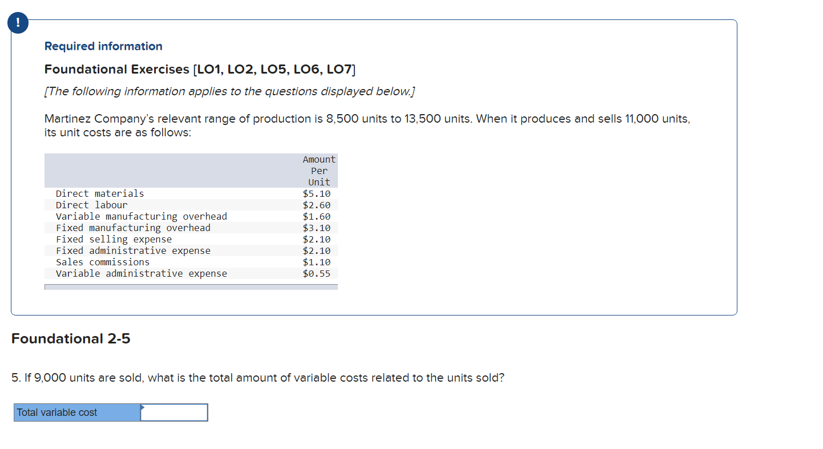The height and width of the screenshot is (449, 823).
Task: Click the italic instruction text
Action: click(x=230, y=91)
